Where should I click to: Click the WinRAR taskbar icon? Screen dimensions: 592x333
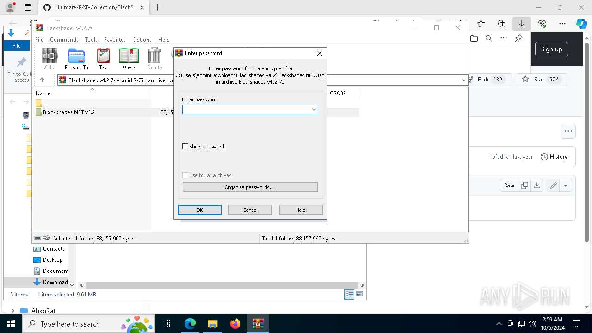(x=258, y=324)
